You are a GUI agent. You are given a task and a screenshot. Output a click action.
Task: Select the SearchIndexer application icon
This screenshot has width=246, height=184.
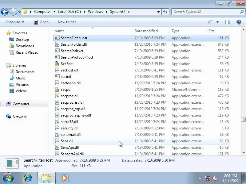click(57, 51)
